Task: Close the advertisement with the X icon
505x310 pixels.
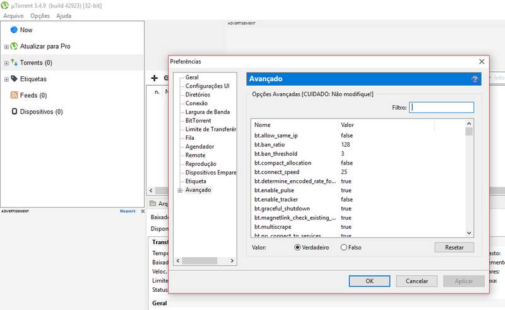Action: (143, 211)
